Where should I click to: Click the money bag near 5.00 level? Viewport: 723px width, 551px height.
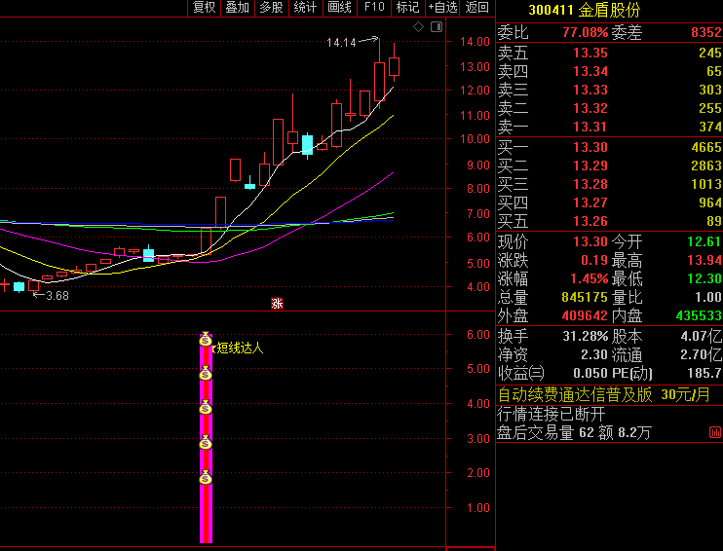coord(206,373)
